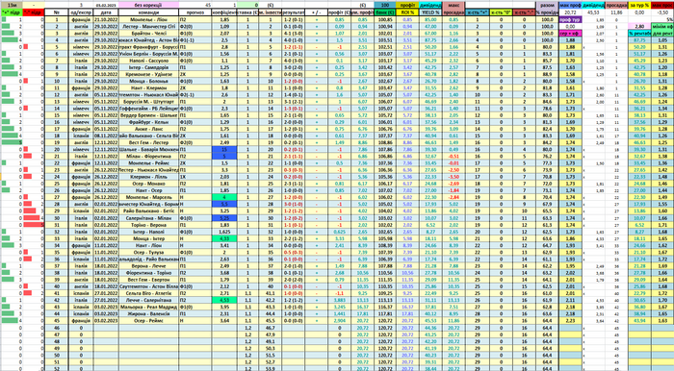Click the 'Райо Вальєкано - Бетіс' cell

pyautogui.click(x=148, y=211)
